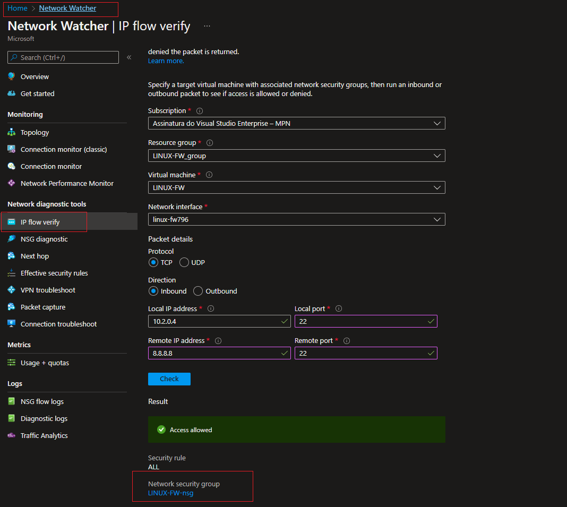Click the Local IP address info icon
Screen dimensions: 567x507
pos(211,308)
